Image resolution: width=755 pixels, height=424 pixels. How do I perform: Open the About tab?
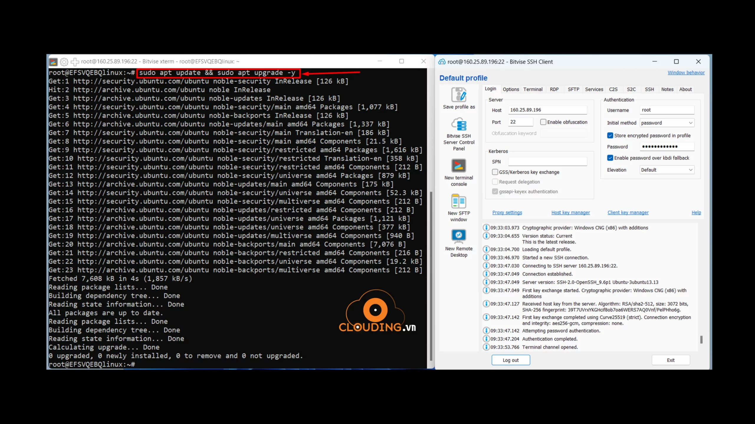click(685, 89)
